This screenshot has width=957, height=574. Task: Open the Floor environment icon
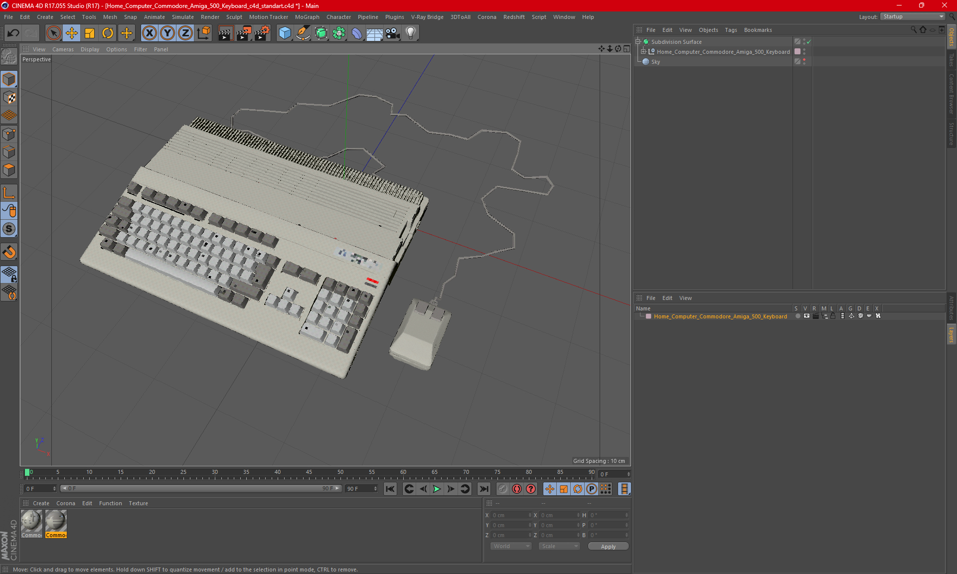374,33
